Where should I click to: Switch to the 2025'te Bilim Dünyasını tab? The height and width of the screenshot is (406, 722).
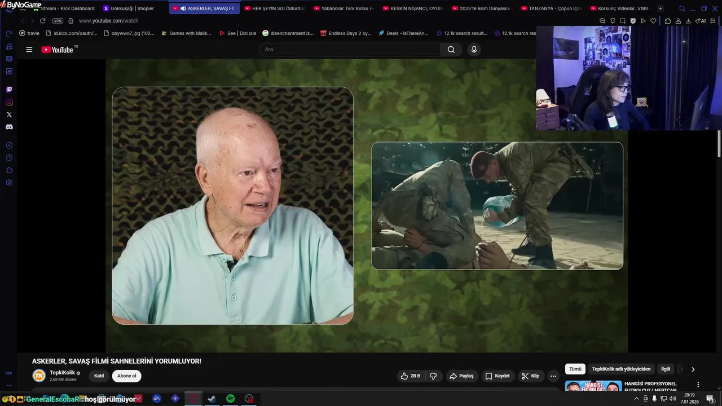[482, 8]
